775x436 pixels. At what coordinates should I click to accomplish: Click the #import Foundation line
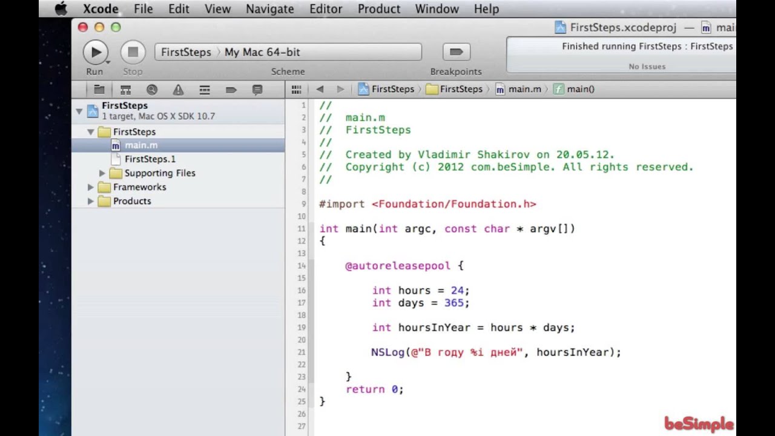[x=427, y=204]
